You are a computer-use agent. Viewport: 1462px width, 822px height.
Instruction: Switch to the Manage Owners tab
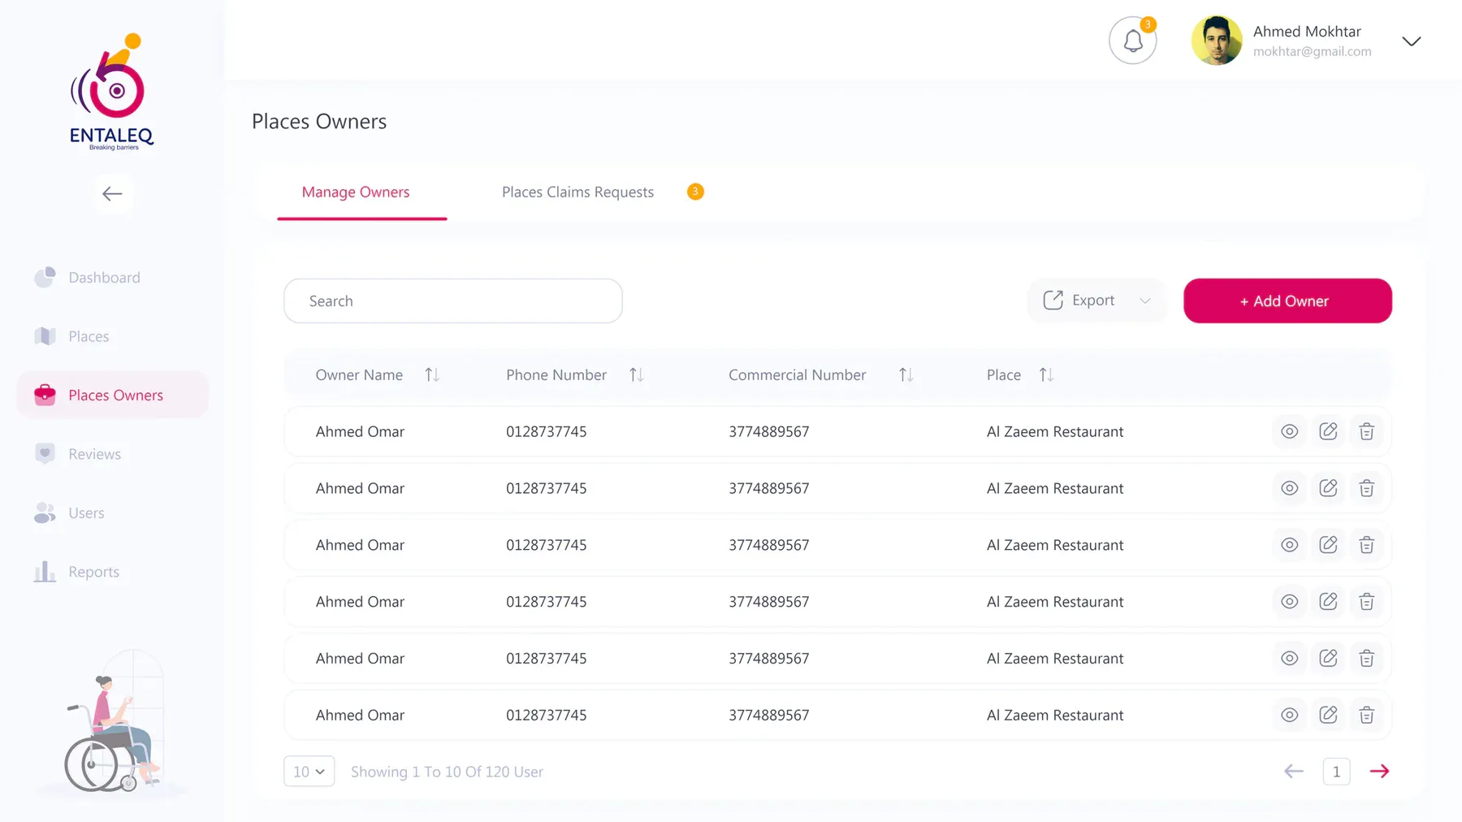click(x=356, y=193)
